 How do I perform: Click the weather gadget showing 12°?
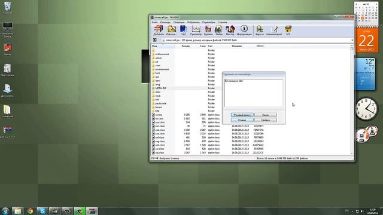click(366, 74)
